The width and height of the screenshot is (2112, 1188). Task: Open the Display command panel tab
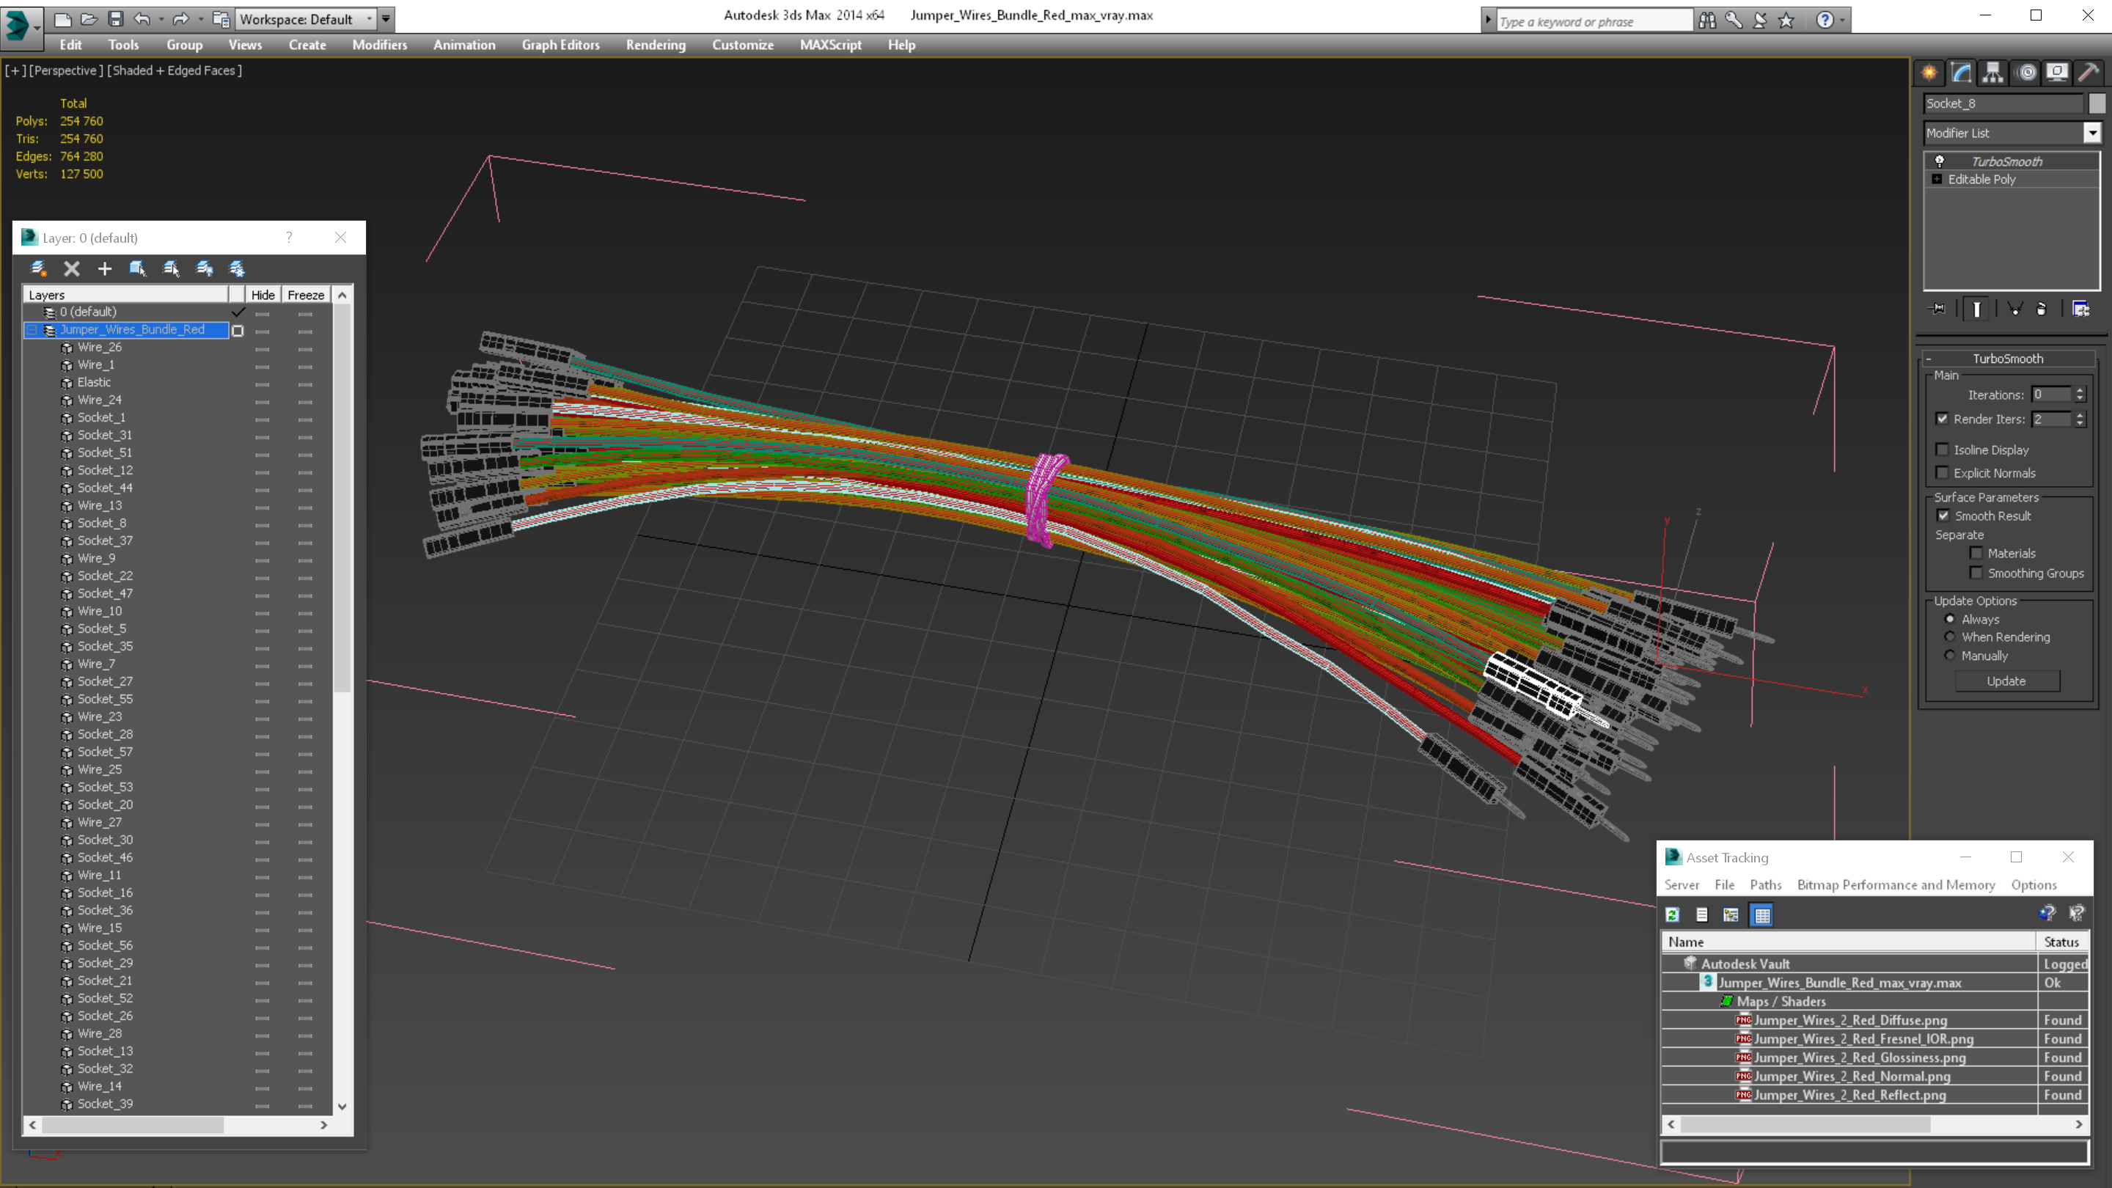[x=2057, y=73]
